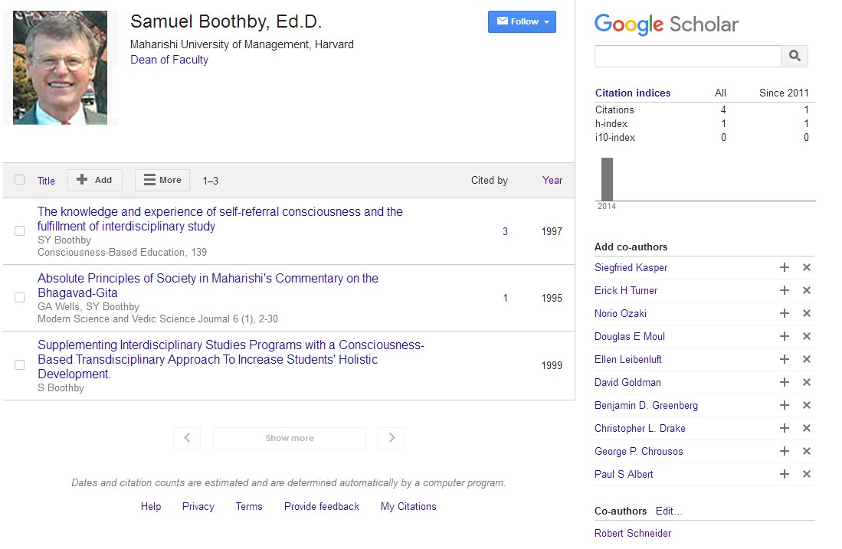Open Siegfried Kasper's profile link
Viewport: 842px width, 549px height.
[x=631, y=267]
